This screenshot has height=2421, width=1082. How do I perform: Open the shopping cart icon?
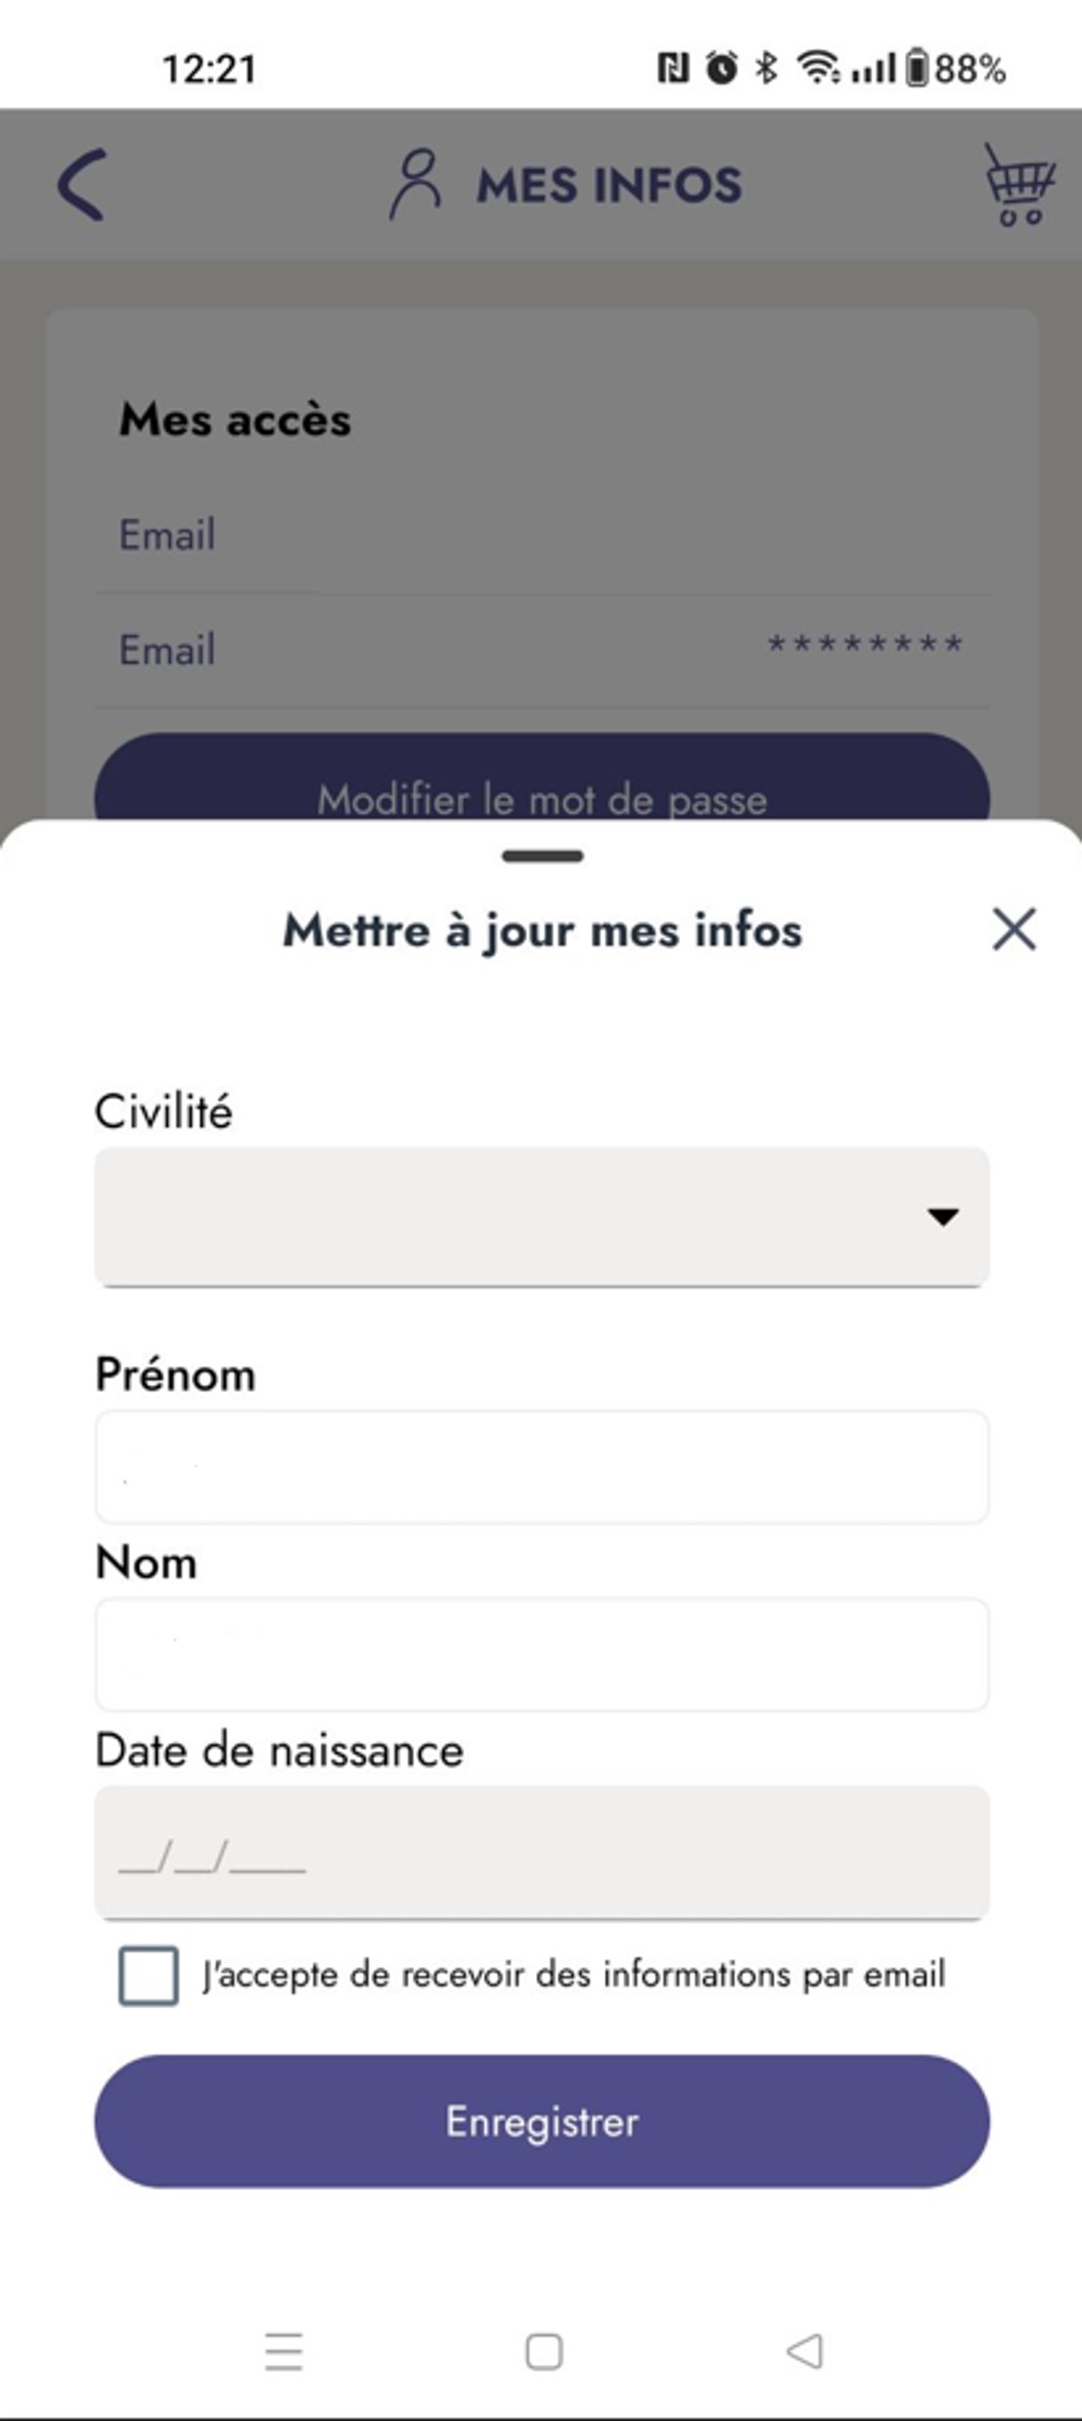tap(1019, 184)
